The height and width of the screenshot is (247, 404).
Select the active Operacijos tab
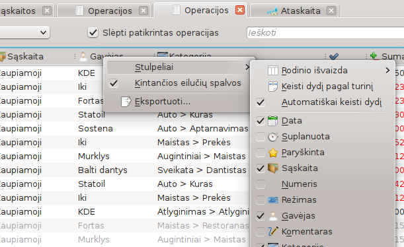[200, 11]
